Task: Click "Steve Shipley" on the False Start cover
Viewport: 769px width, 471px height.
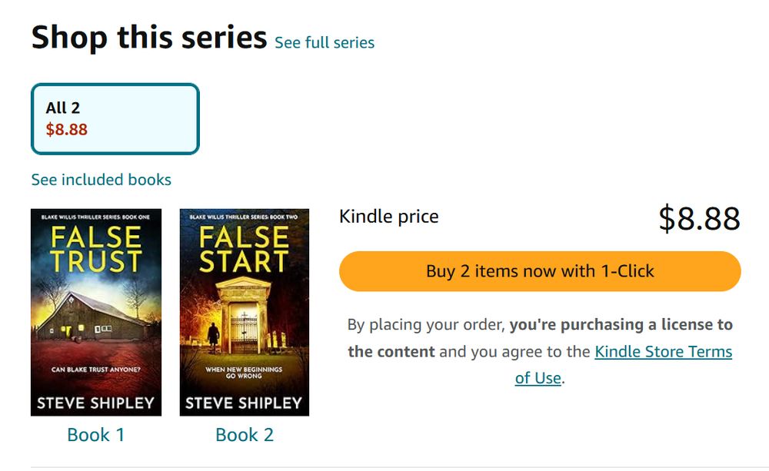Action: point(245,403)
